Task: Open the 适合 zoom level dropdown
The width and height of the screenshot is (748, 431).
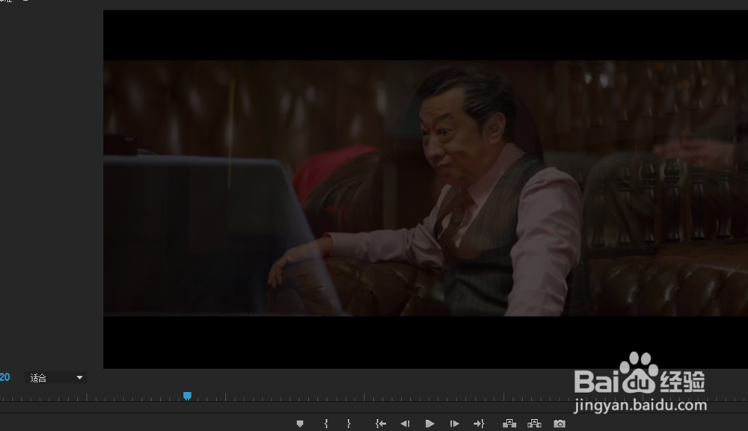Action: pyautogui.click(x=56, y=378)
